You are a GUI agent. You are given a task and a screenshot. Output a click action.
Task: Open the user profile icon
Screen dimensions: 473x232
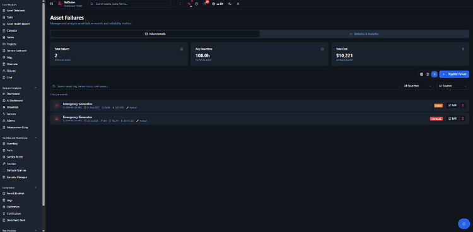click(238, 4)
